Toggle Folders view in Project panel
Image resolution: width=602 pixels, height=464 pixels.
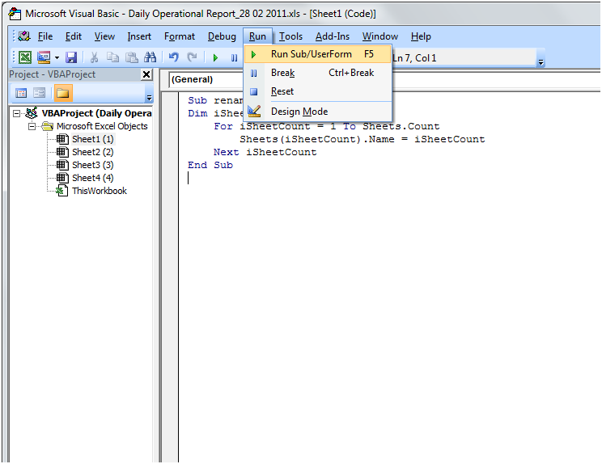click(62, 94)
